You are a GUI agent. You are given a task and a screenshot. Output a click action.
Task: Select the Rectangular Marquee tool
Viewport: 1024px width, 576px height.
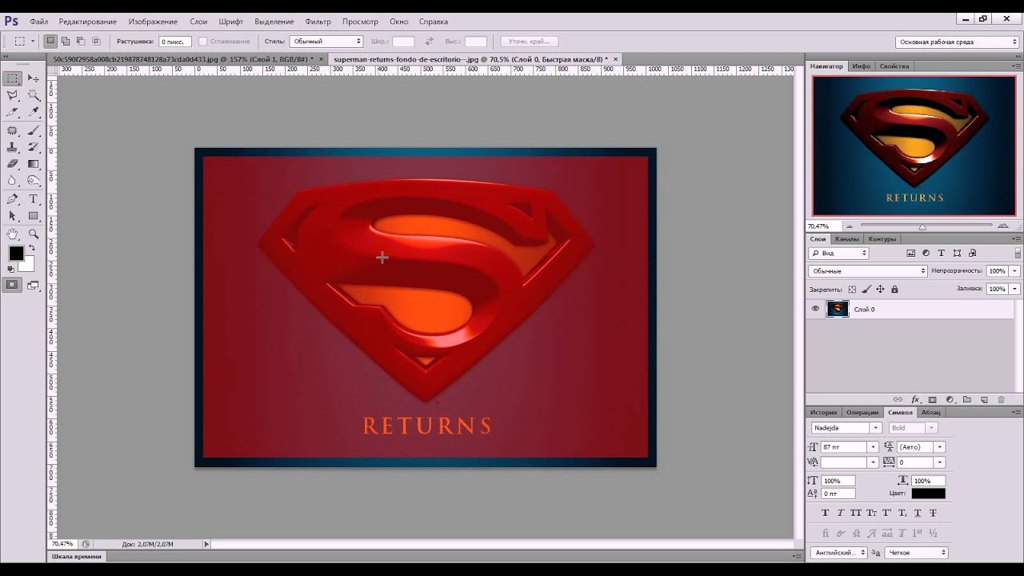coord(12,78)
